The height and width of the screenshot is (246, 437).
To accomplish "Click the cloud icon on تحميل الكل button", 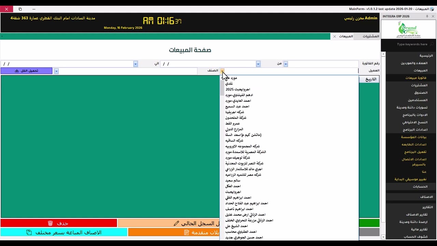I will point(17,71).
